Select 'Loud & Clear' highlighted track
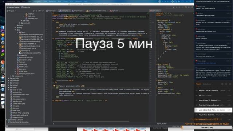The height and width of the screenshot is (131, 233). [213, 110]
